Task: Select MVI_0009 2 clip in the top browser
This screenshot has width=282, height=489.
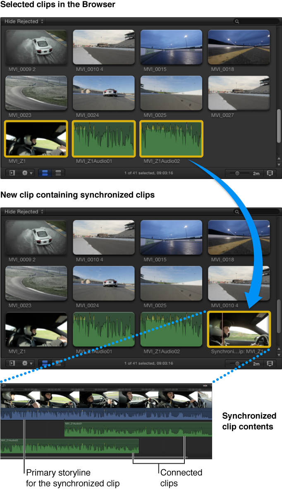Action: (36, 47)
